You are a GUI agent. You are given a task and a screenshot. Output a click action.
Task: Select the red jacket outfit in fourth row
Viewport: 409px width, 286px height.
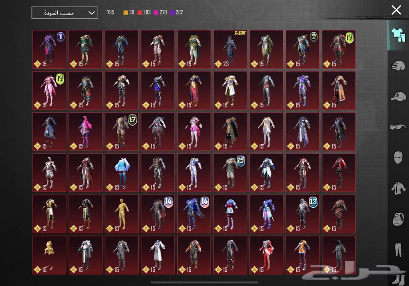pyautogui.click(x=339, y=173)
